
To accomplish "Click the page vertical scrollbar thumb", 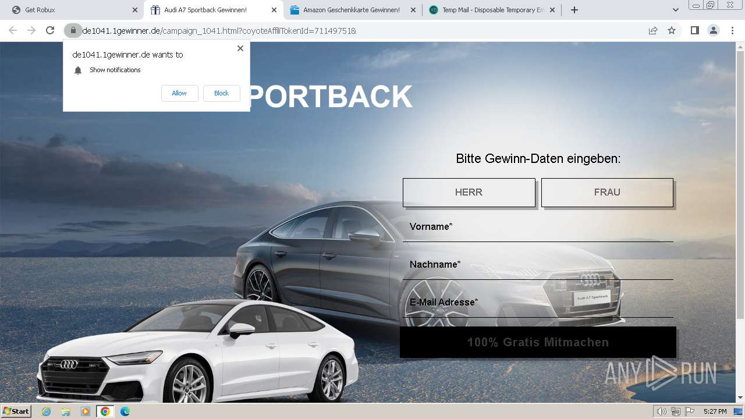I will (740, 185).
